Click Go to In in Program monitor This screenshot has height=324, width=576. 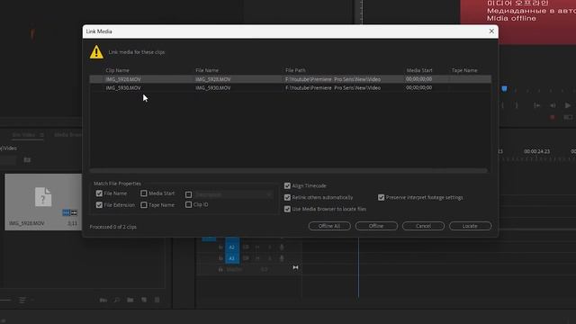click(x=537, y=105)
